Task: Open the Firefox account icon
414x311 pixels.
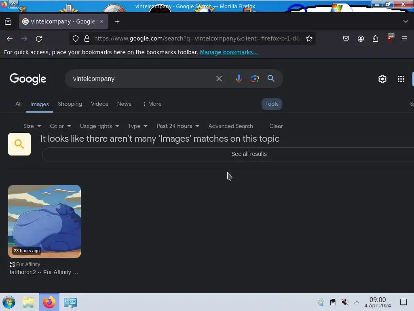Action: (361, 38)
